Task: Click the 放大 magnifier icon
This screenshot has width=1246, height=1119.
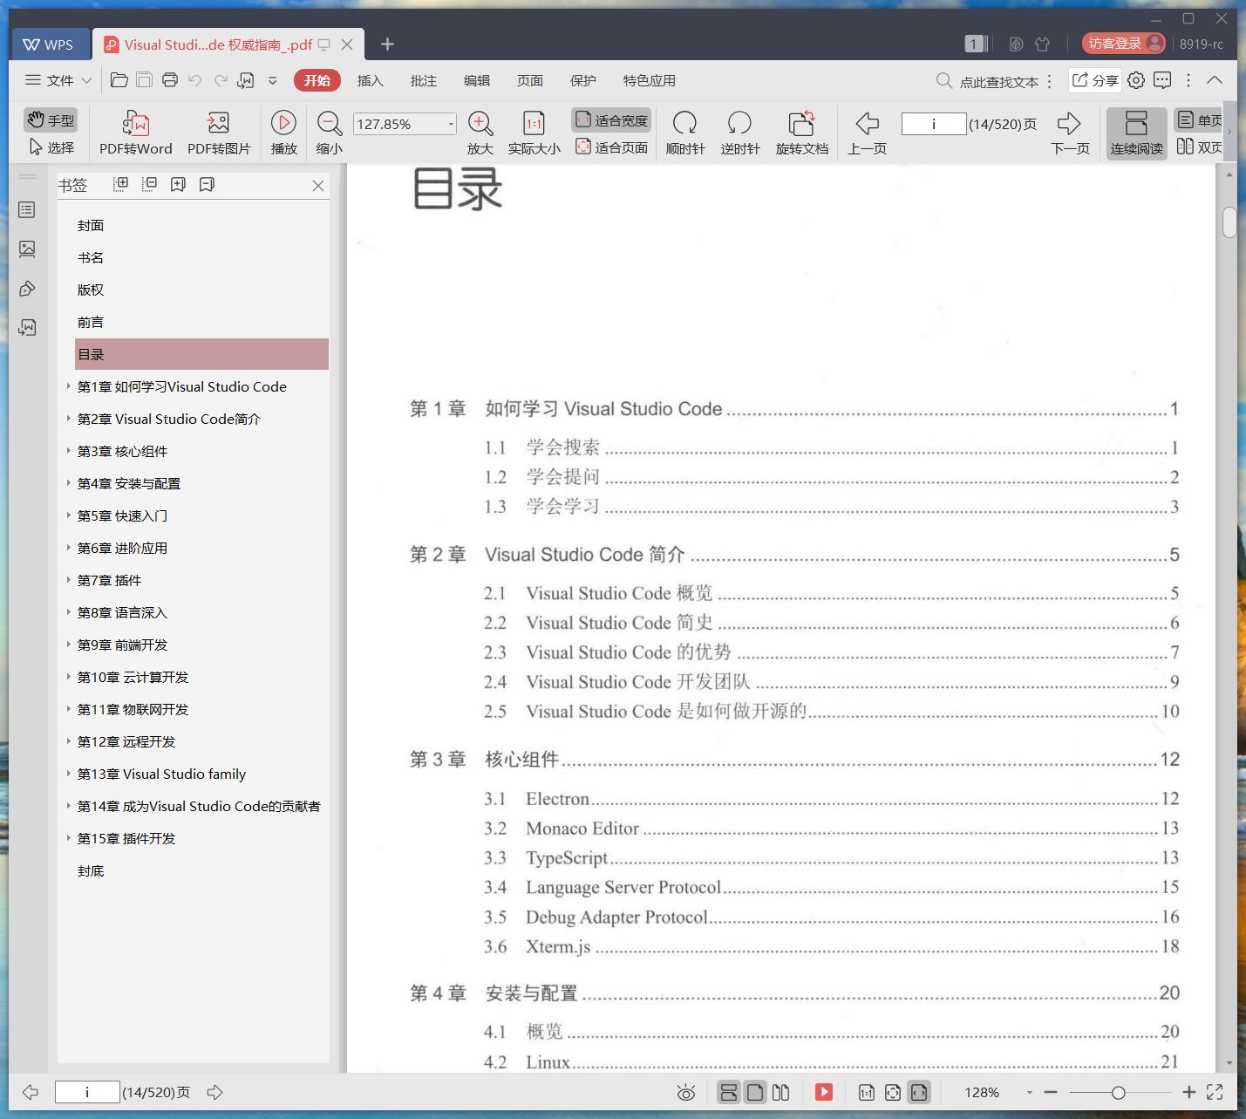Action: click(480, 133)
